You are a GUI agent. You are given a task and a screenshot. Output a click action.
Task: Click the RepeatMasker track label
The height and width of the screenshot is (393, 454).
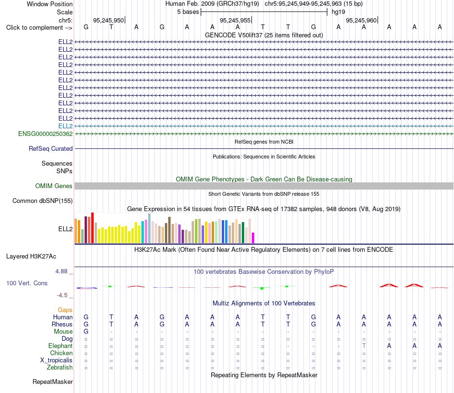point(53,382)
